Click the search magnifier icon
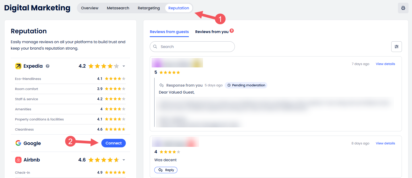This screenshot has height=178, width=412. click(155, 47)
